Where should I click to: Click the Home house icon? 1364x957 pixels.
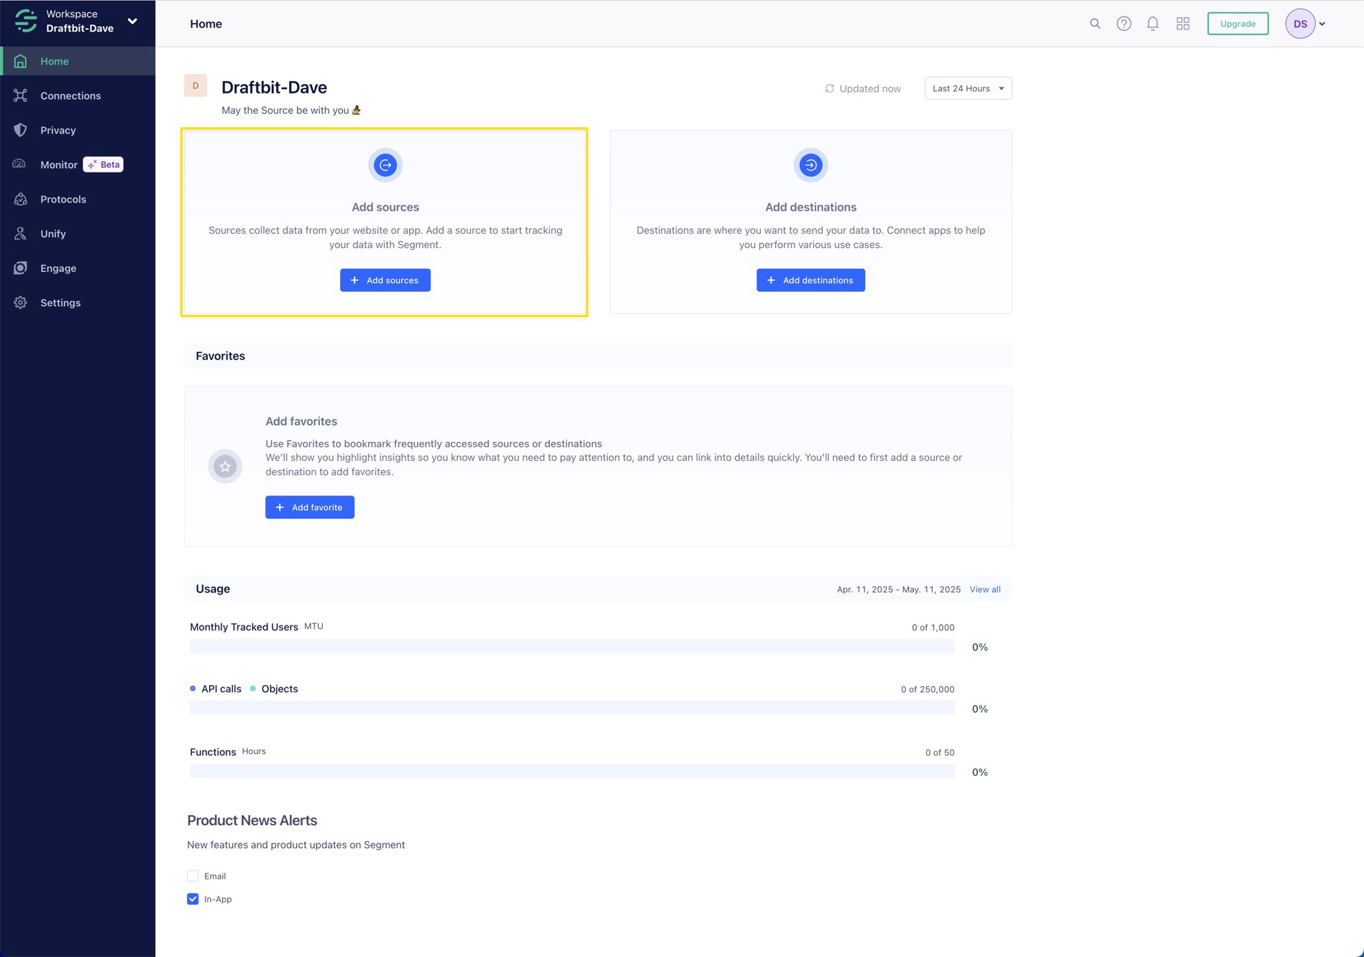tap(20, 61)
